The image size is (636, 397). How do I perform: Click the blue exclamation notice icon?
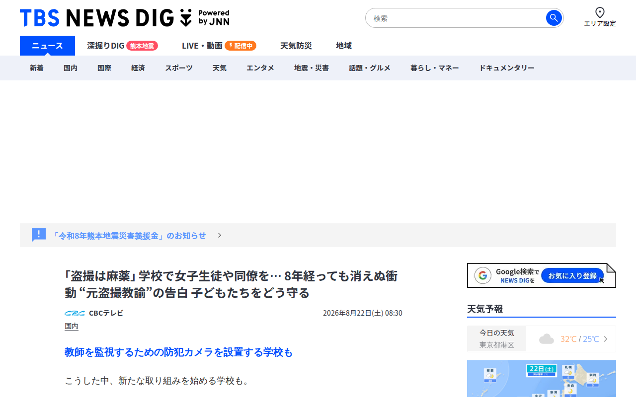tap(39, 235)
